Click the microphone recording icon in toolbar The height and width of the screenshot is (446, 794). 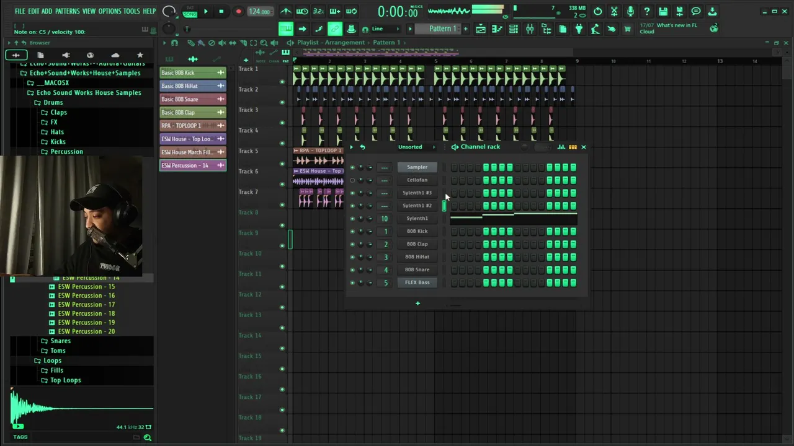(x=630, y=11)
